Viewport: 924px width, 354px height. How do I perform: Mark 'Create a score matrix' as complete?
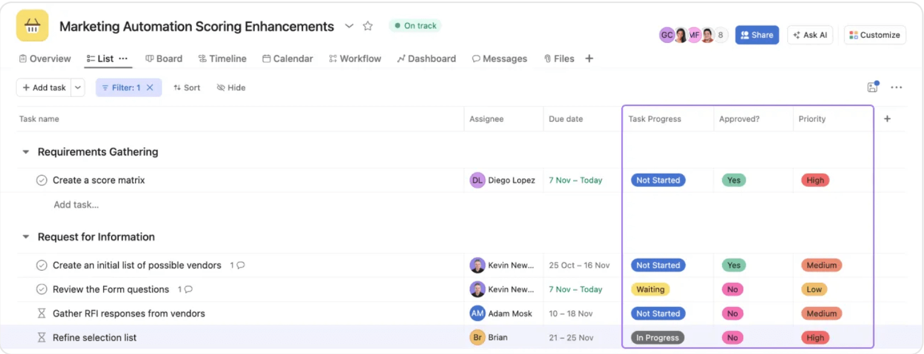[x=41, y=180]
